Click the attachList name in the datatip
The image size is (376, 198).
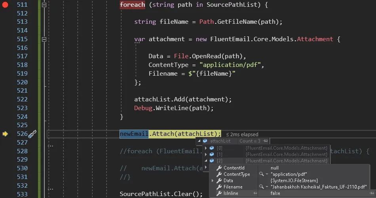[220, 141]
